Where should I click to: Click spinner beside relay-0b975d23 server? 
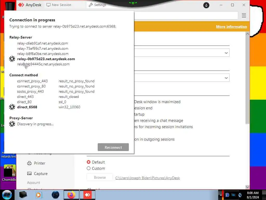click(x=12, y=59)
